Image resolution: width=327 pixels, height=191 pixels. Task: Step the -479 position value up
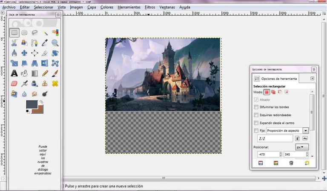(281, 153)
